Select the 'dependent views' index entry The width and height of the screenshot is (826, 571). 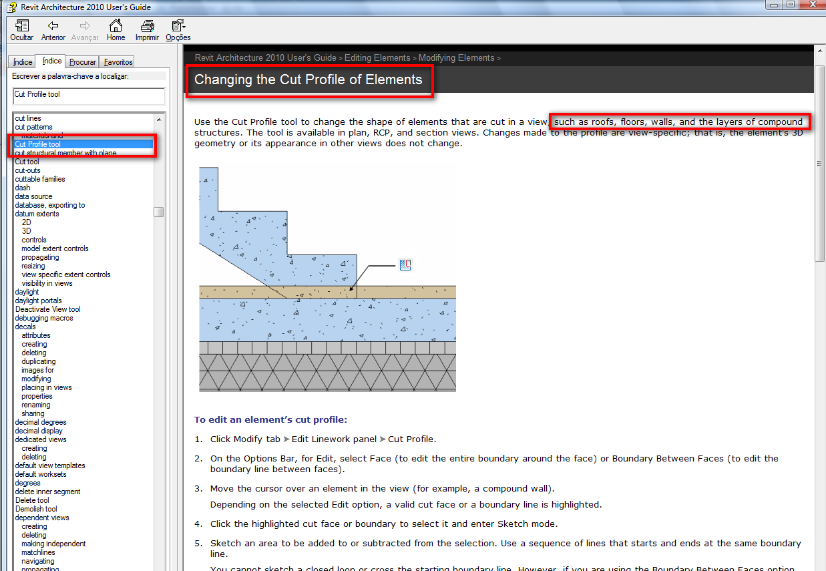(42, 518)
